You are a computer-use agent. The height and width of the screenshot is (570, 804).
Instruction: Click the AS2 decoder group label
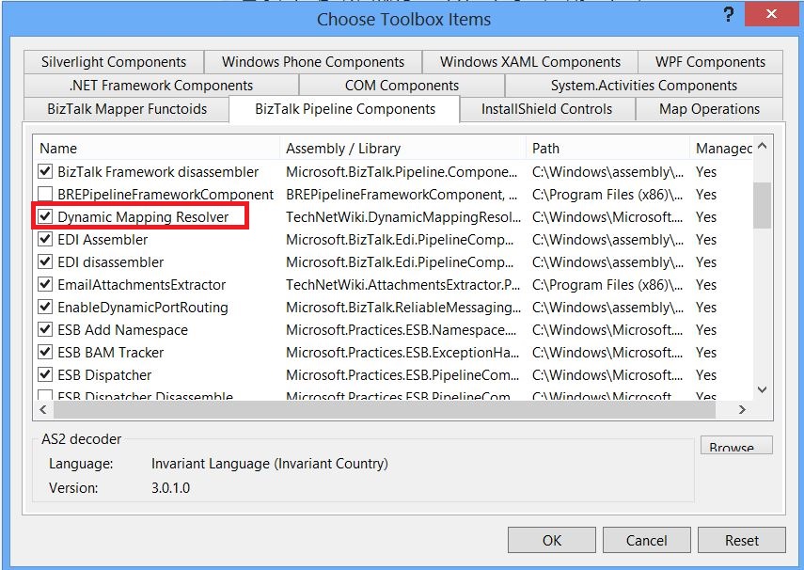82,439
